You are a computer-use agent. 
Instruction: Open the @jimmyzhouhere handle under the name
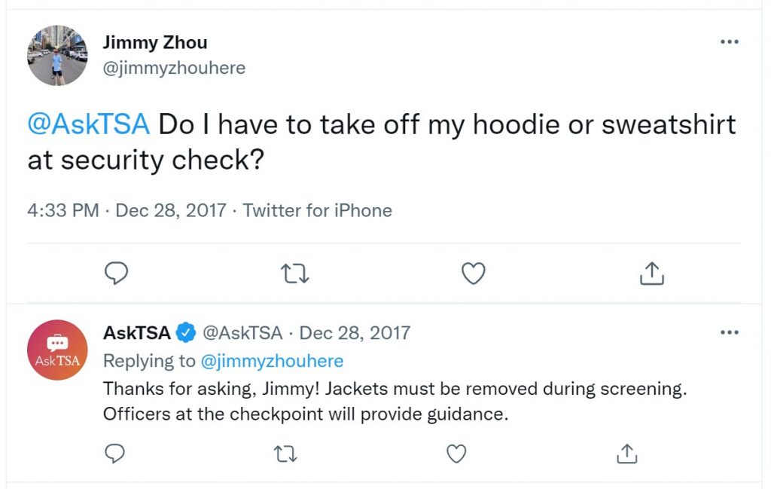[174, 68]
